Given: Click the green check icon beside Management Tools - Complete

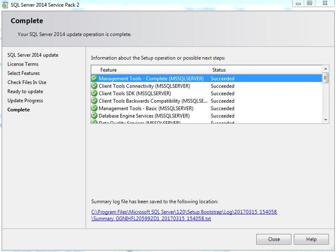Looking at the screenshot, I should (94, 78).
